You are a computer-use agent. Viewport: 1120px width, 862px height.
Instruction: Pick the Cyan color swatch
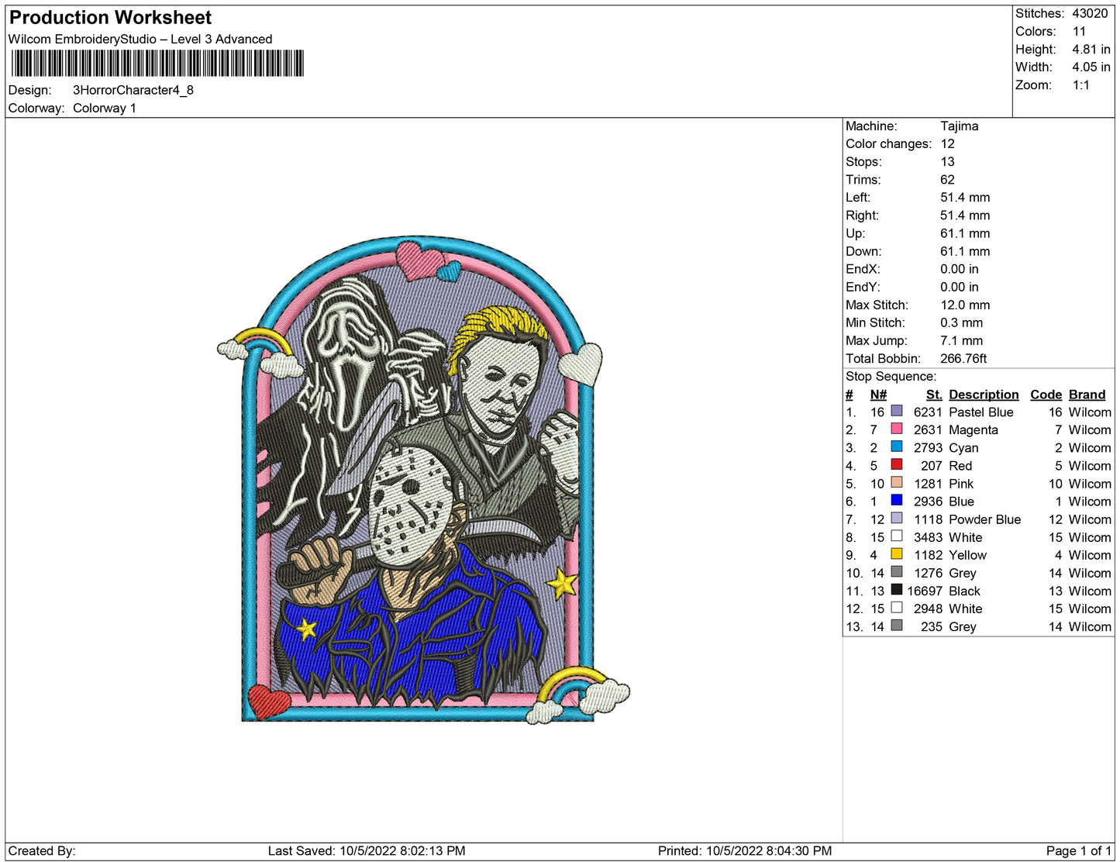coord(897,447)
